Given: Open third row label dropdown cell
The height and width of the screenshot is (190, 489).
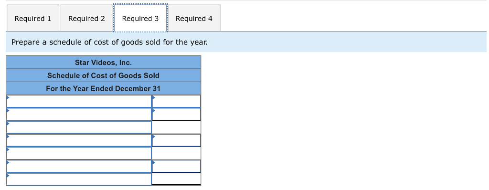Looking at the screenshot, I should tap(79, 127).
